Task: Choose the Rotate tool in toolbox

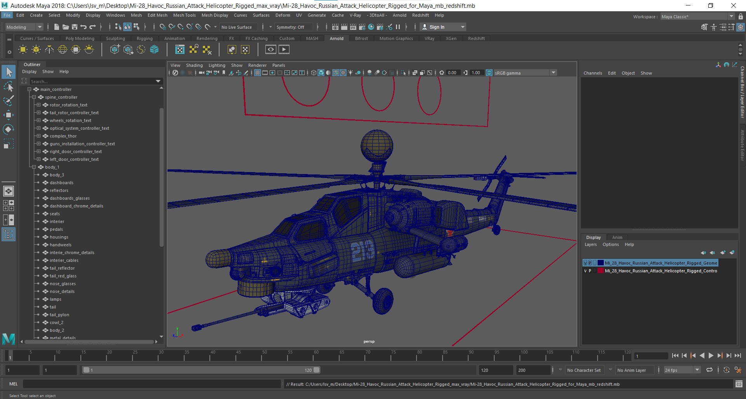Action: pyautogui.click(x=9, y=129)
